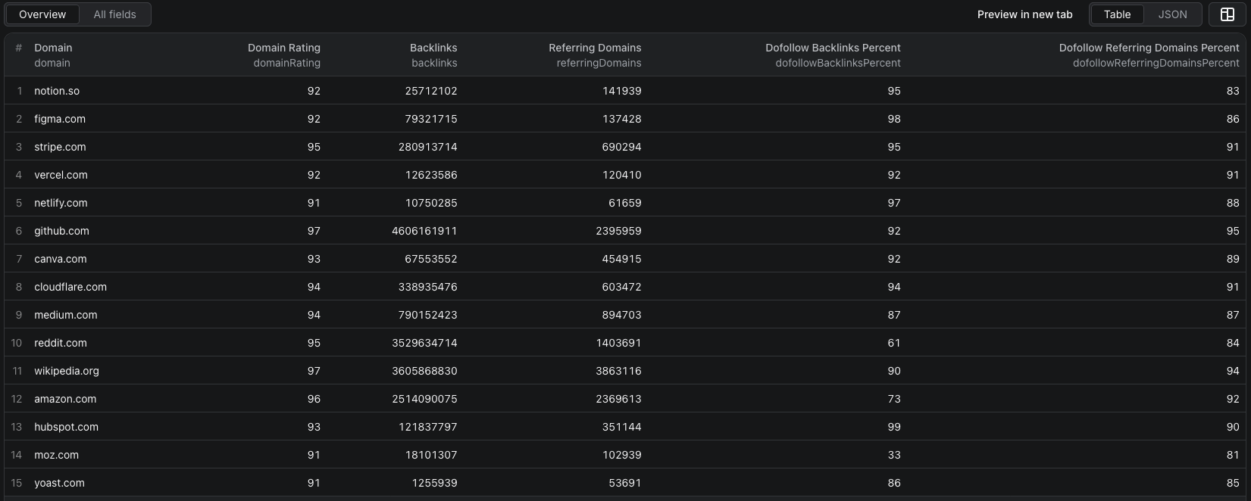Click backlinks value 79321715
The width and height of the screenshot is (1251, 501).
(x=431, y=119)
